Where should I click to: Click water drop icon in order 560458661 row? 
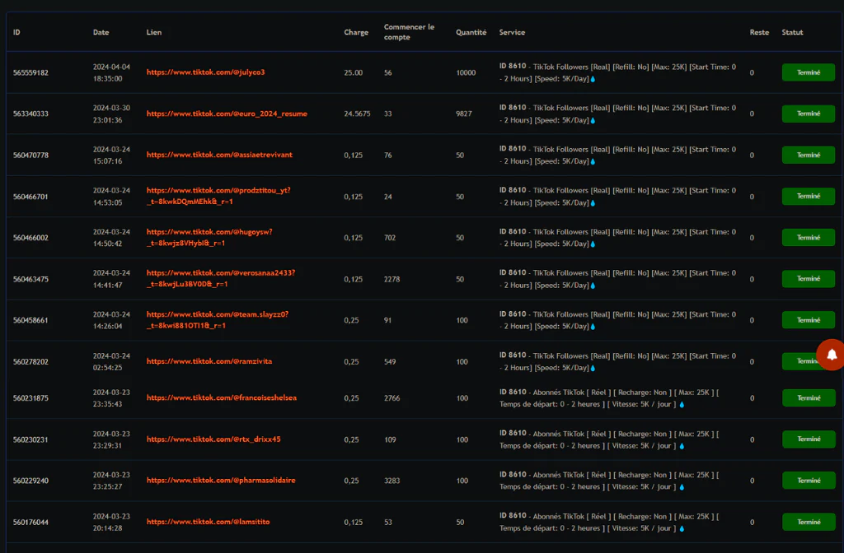[593, 327]
